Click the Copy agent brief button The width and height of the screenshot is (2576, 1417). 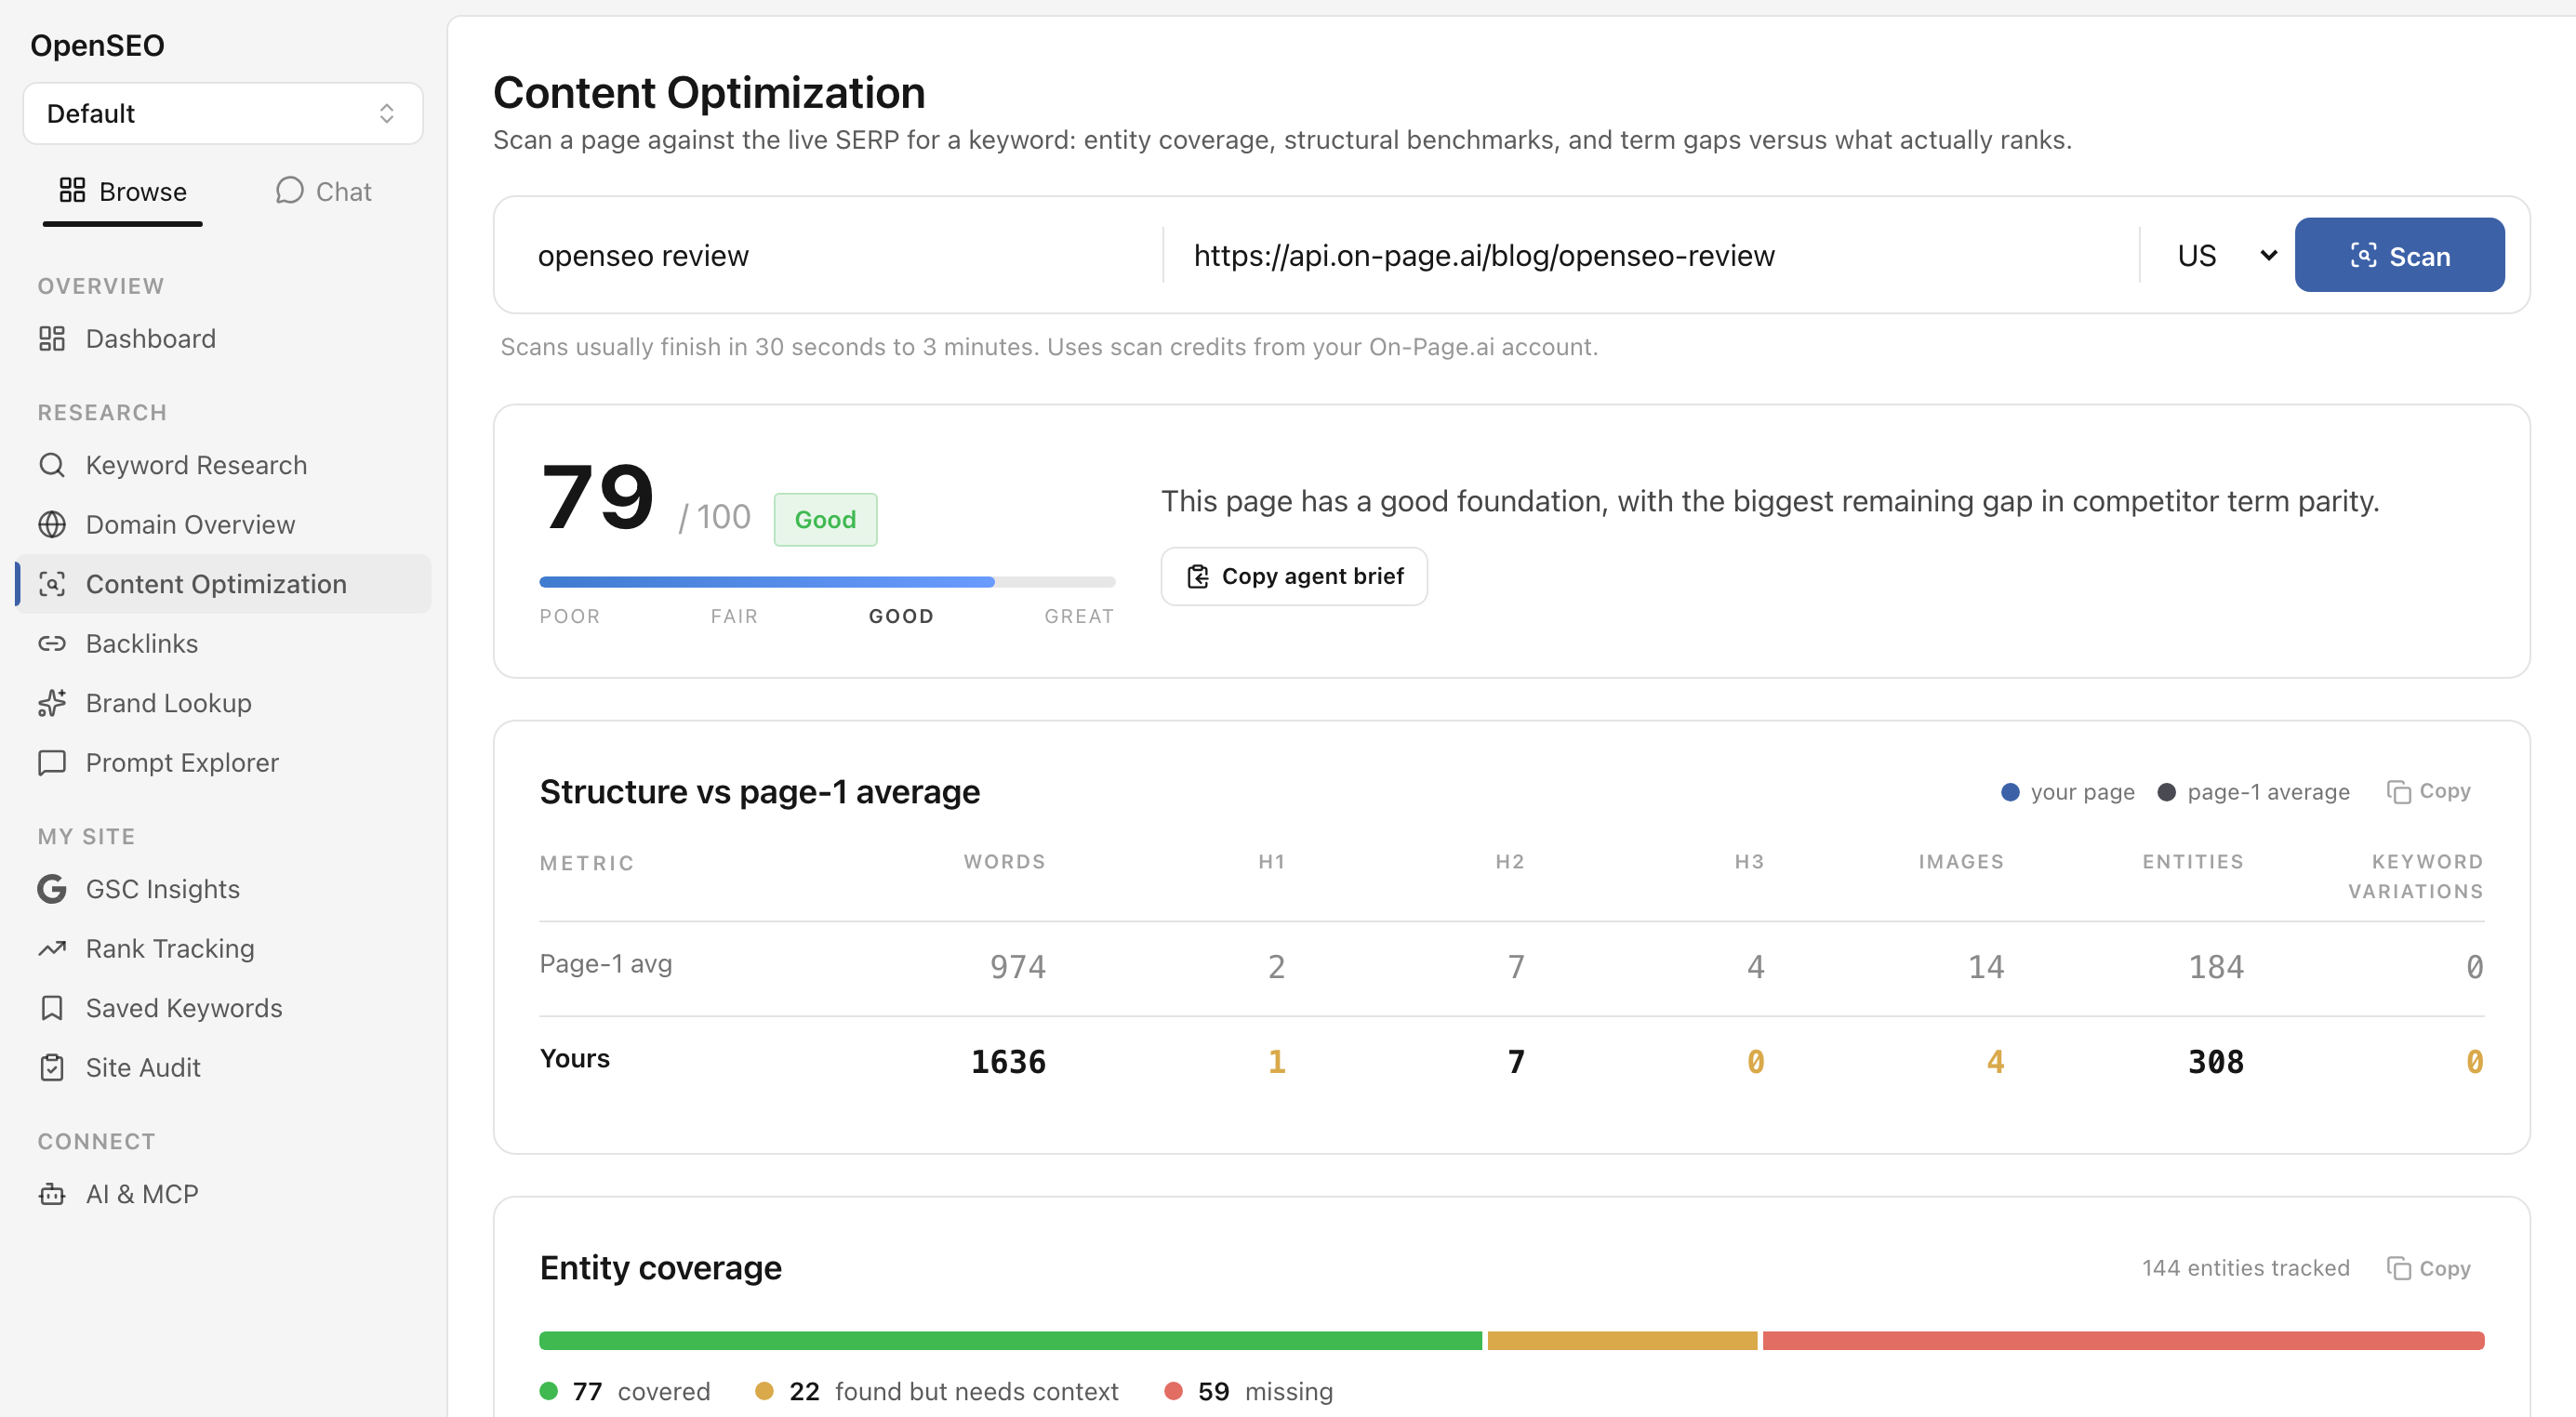(x=1294, y=576)
